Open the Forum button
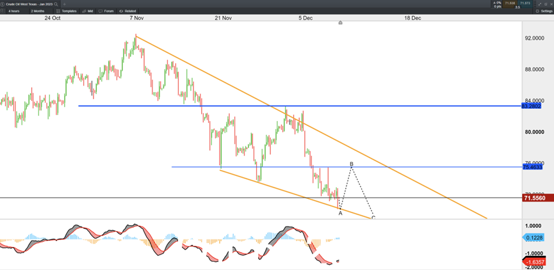This screenshot has height=270, width=554. click(106, 11)
